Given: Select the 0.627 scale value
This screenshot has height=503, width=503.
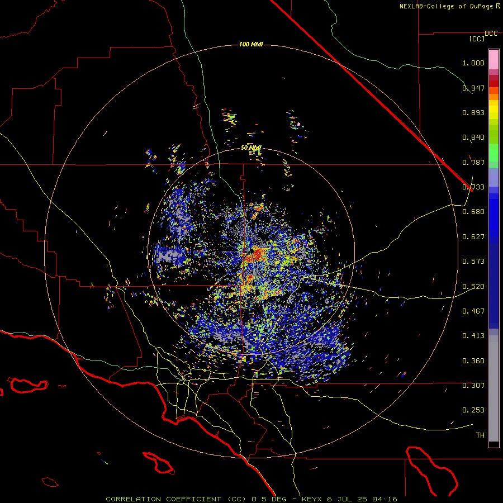Looking at the screenshot, I should [473, 237].
